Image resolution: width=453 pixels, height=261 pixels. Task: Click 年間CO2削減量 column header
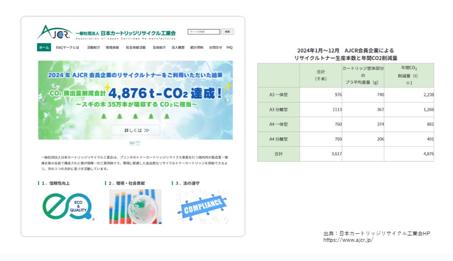coord(409,75)
